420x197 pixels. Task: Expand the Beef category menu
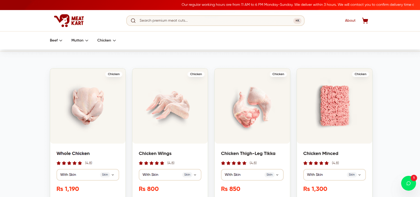(56, 40)
